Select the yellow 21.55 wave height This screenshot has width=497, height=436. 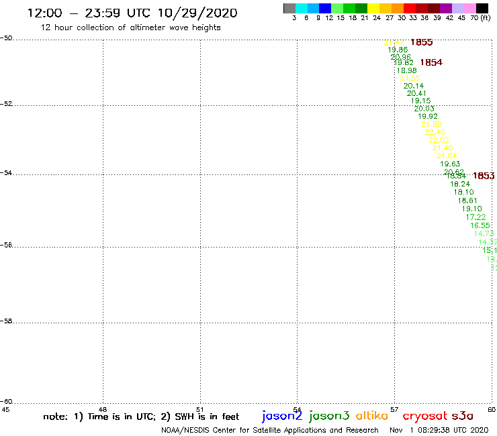click(x=410, y=78)
